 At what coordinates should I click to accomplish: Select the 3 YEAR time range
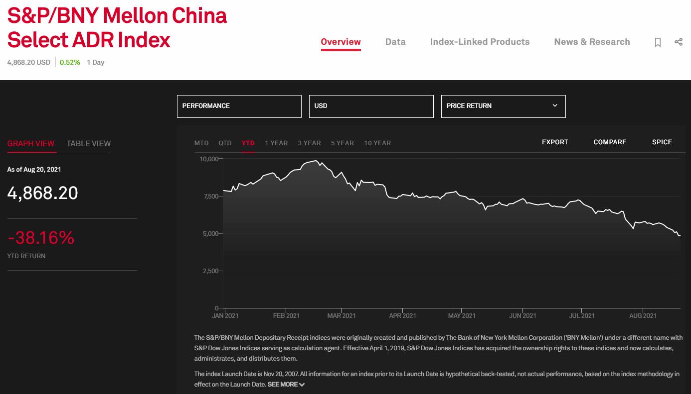310,143
